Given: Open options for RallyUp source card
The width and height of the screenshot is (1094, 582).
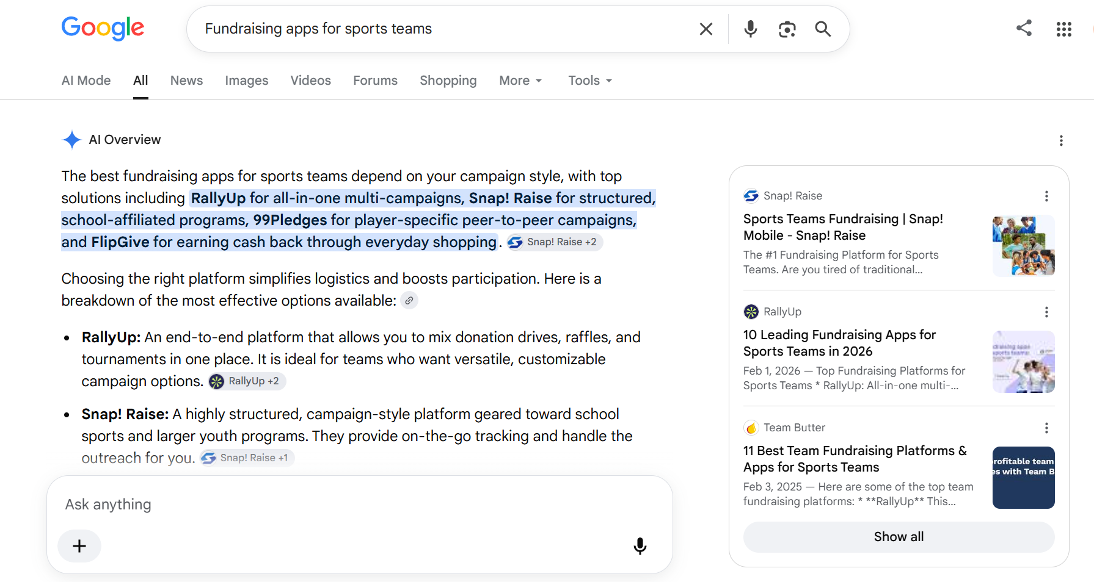Looking at the screenshot, I should coord(1046,312).
